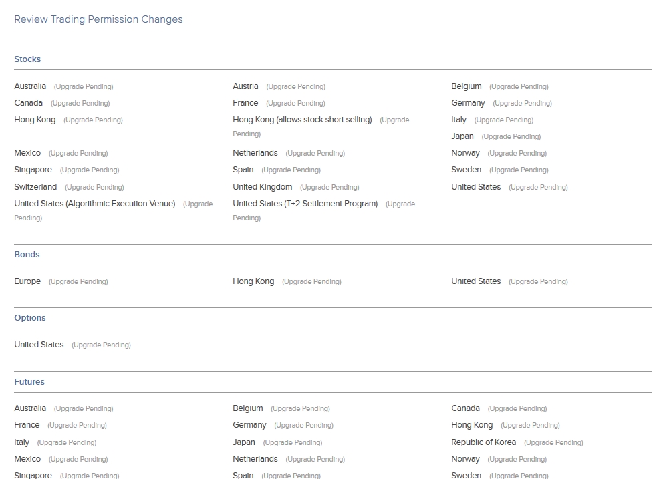Click the Stocks section heading
The image size is (665, 479).
27,59
